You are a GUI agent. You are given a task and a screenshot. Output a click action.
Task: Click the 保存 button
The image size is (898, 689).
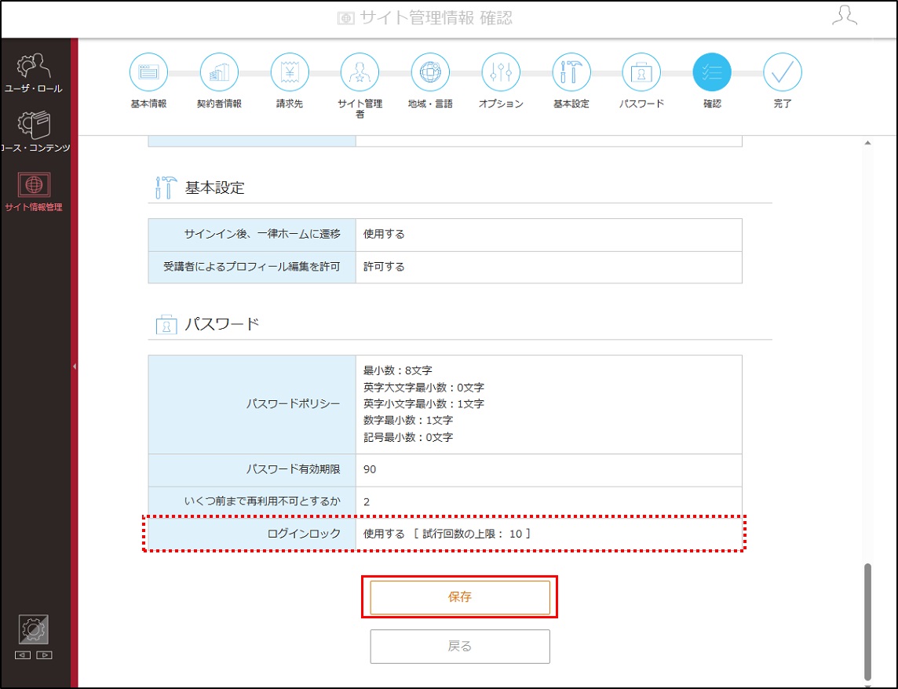click(x=460, y=597)
